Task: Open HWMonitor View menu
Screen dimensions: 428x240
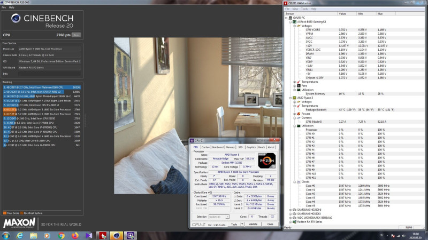Action: 295,9
